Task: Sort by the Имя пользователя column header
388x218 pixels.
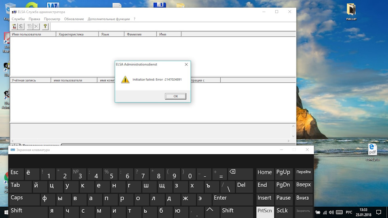Action: tap(33, 34)
